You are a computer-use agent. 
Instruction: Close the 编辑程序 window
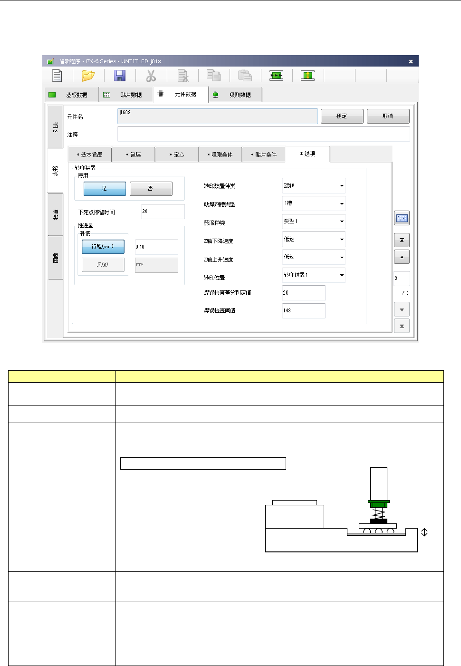click(411, 61)
